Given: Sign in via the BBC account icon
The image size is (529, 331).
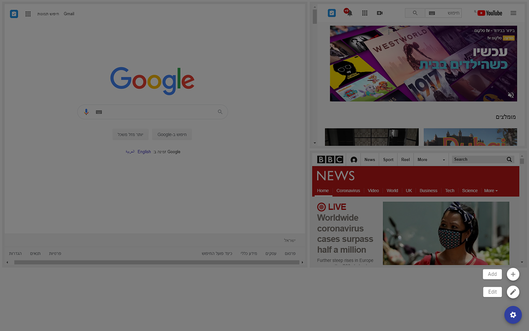Looking at the screenshot, I should [354, 159].
